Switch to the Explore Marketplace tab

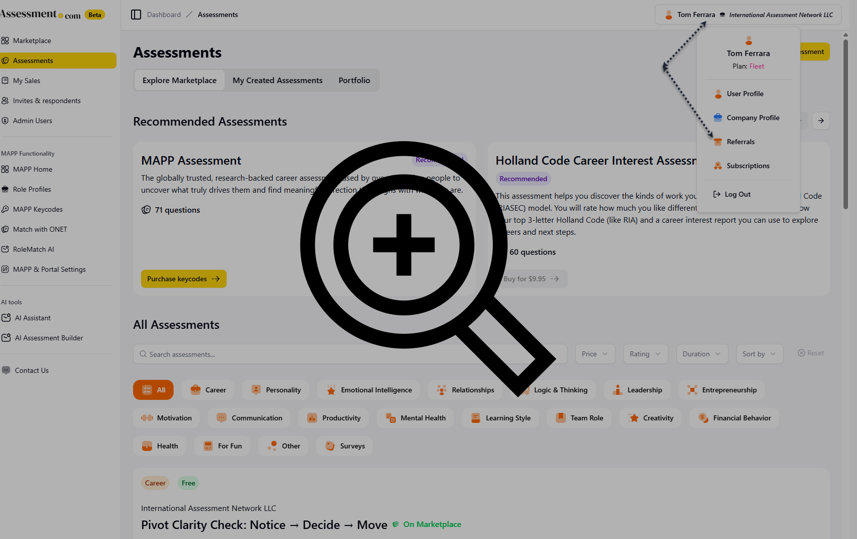coord(180,80)
